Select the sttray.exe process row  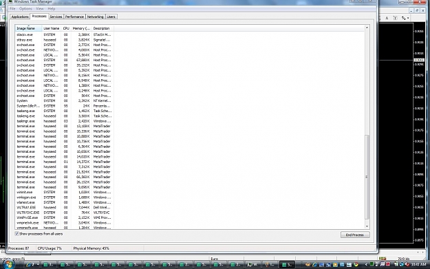click(65, 40)
